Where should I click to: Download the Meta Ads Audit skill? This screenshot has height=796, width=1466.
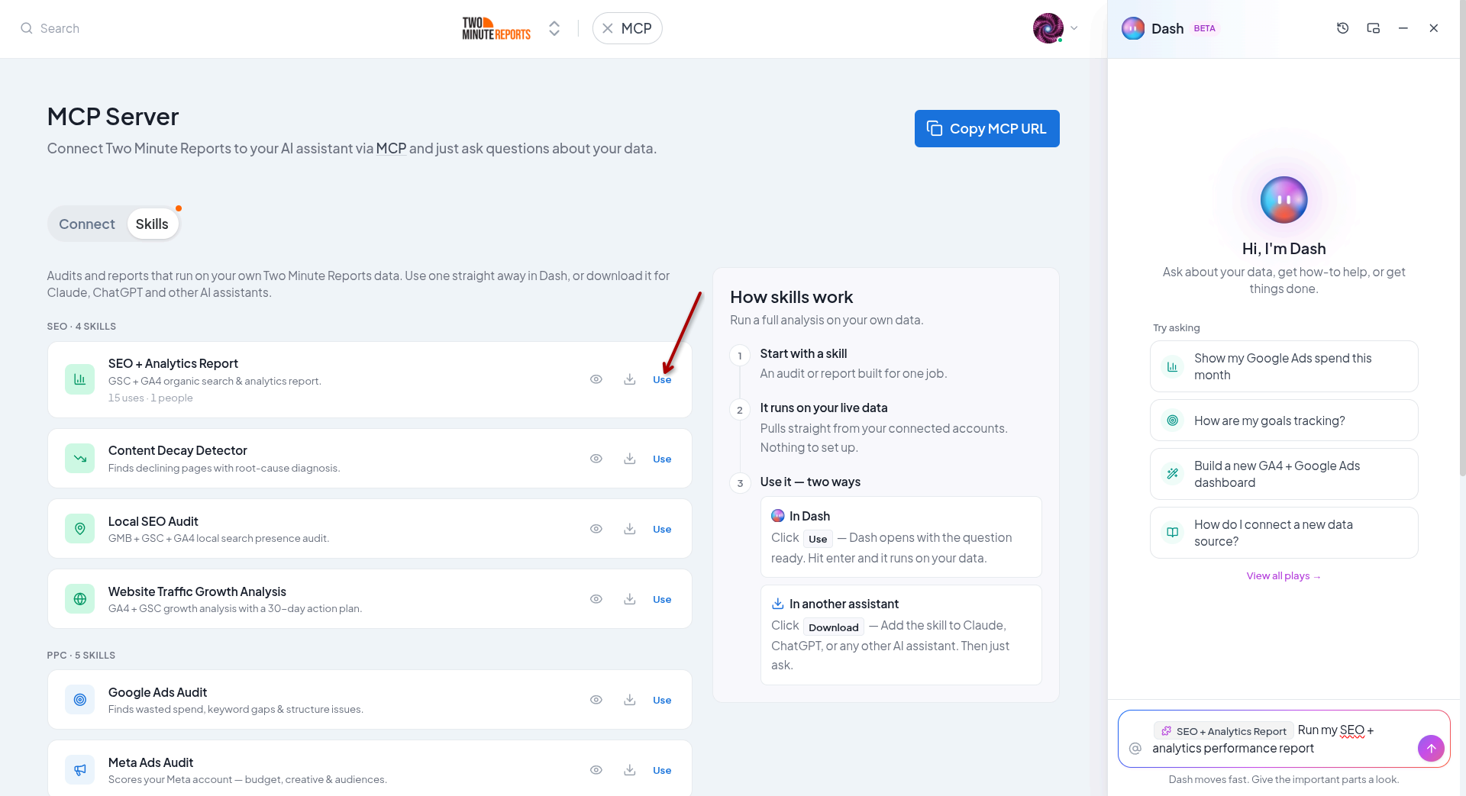pyautogui.click(x=630, y=770)
